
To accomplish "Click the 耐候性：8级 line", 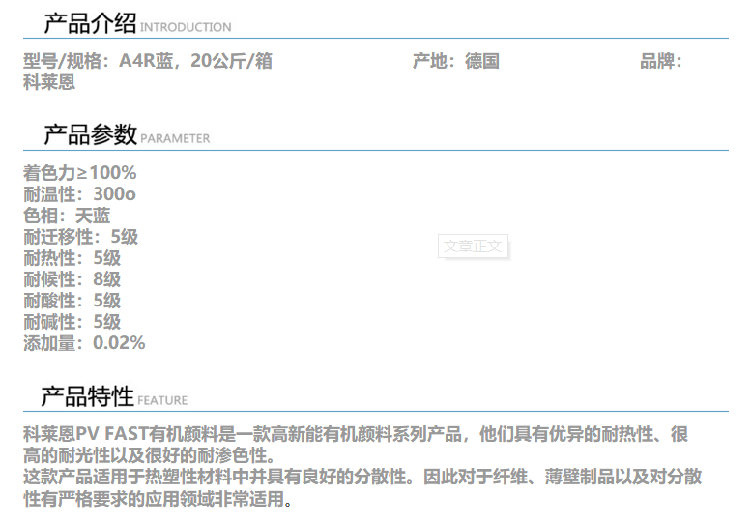I will (x=72, y=279).
